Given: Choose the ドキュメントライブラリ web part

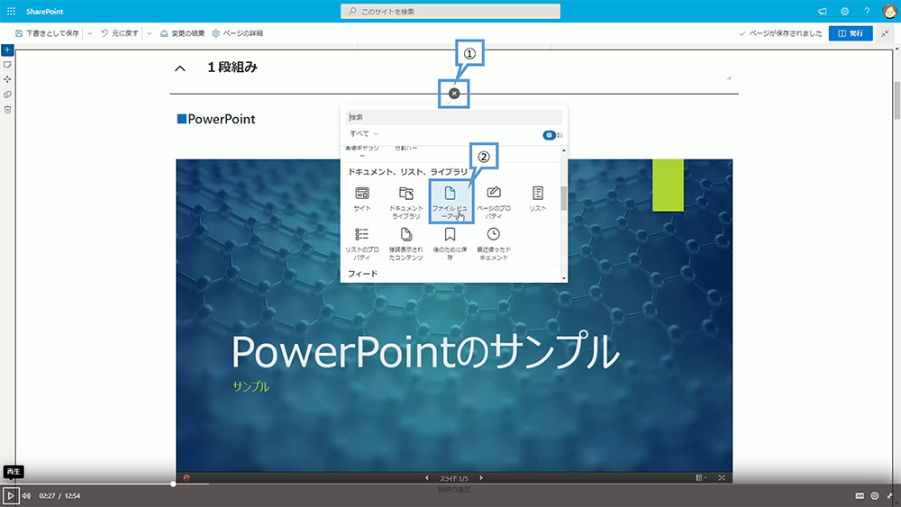Looking at the screenshot, I should [406, 203].
